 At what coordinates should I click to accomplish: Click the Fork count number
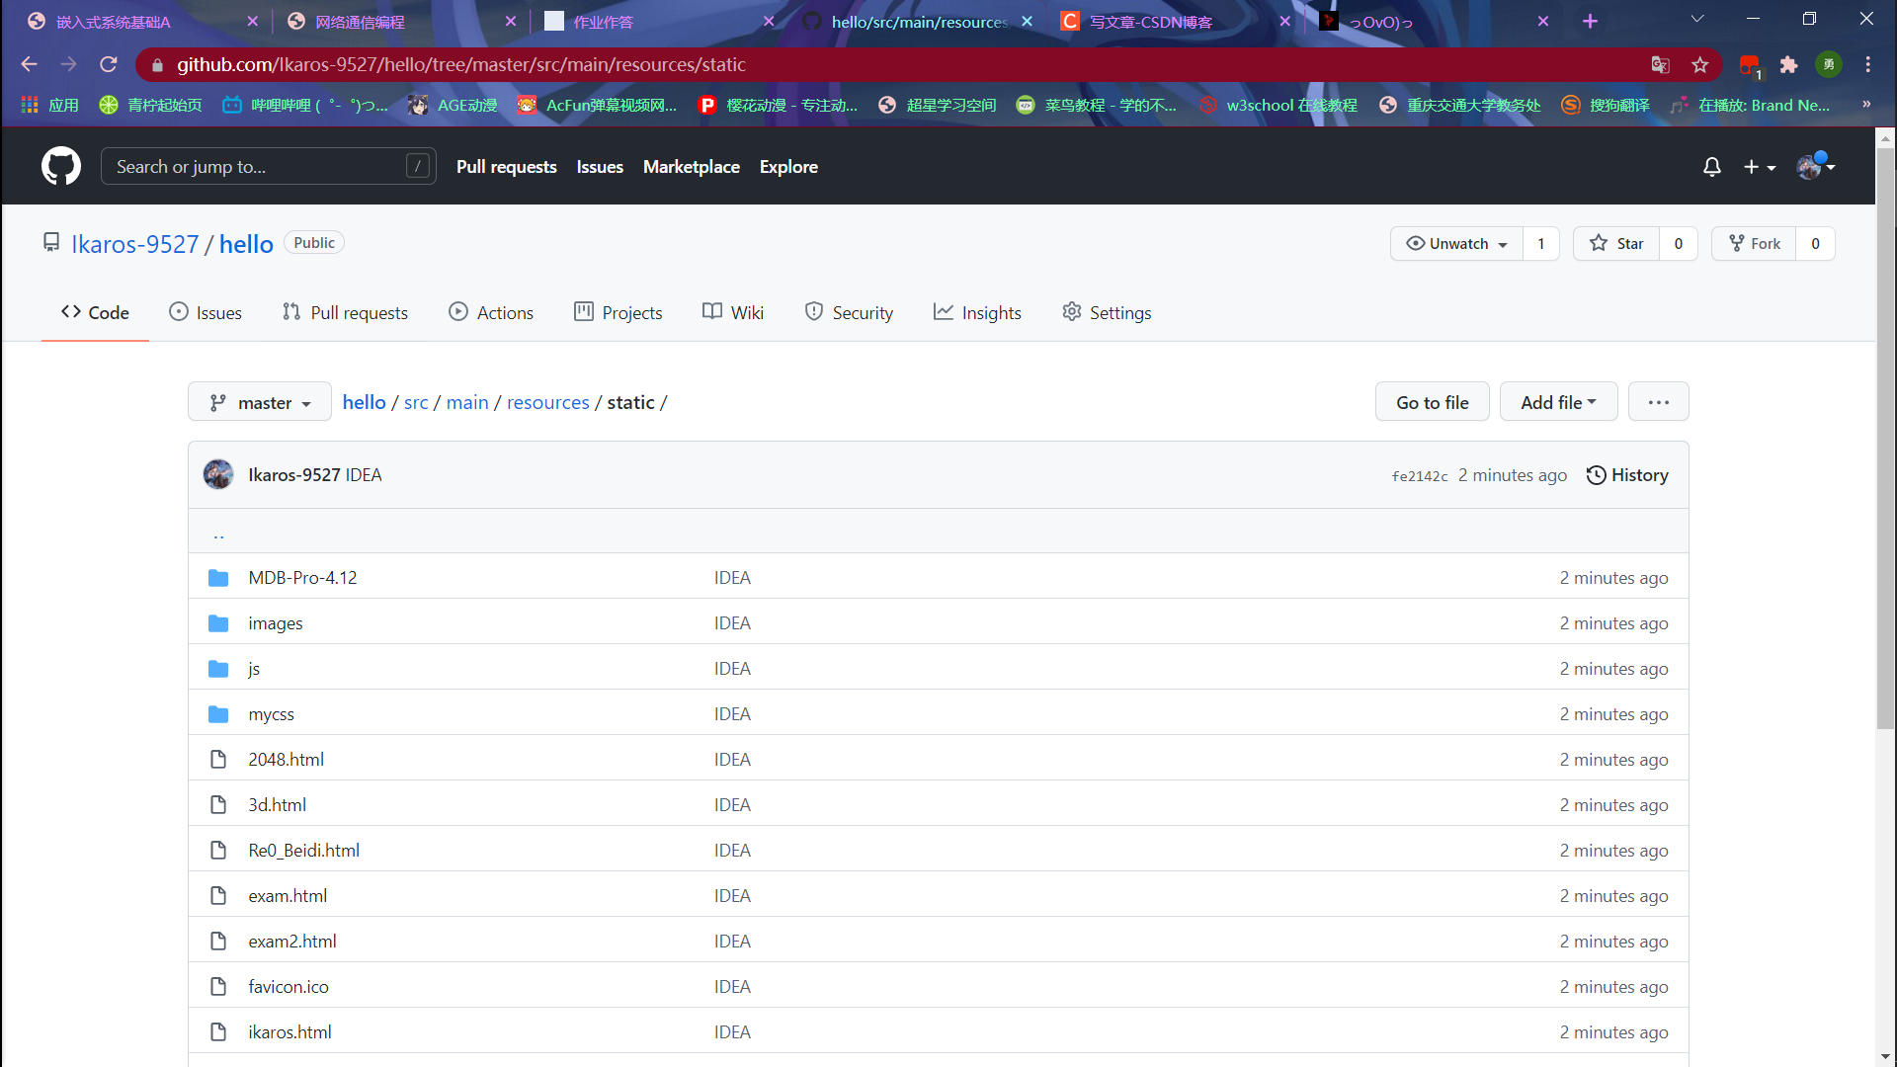pos(1815,244)
